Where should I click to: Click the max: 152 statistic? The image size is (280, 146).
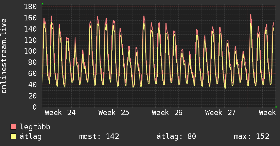pyautogui.click(x=251, y=136)
